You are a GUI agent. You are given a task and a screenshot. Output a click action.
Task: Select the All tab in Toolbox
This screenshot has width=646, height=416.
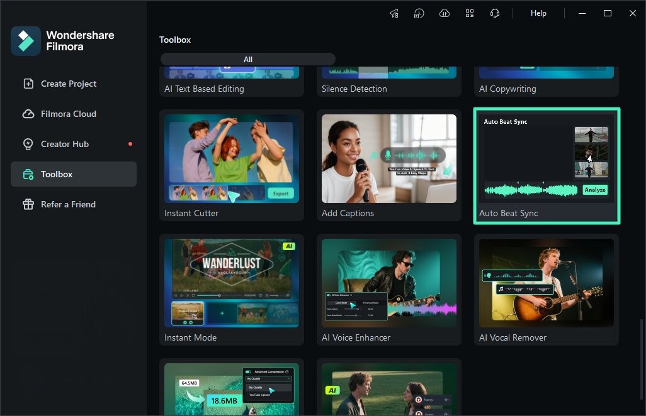tap(248, 59)
